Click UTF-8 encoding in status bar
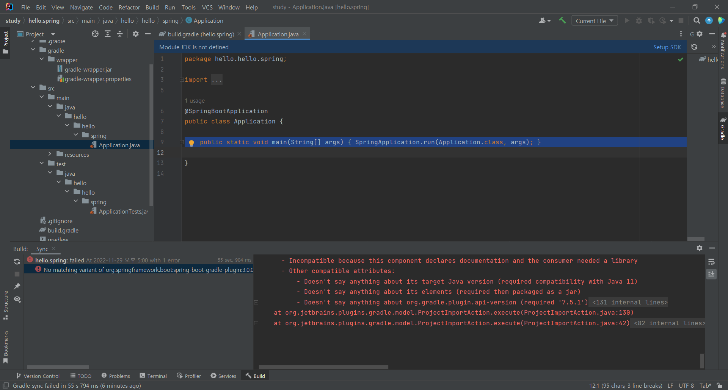The width and height of the screenshot is (728, 390). [686, 385]
